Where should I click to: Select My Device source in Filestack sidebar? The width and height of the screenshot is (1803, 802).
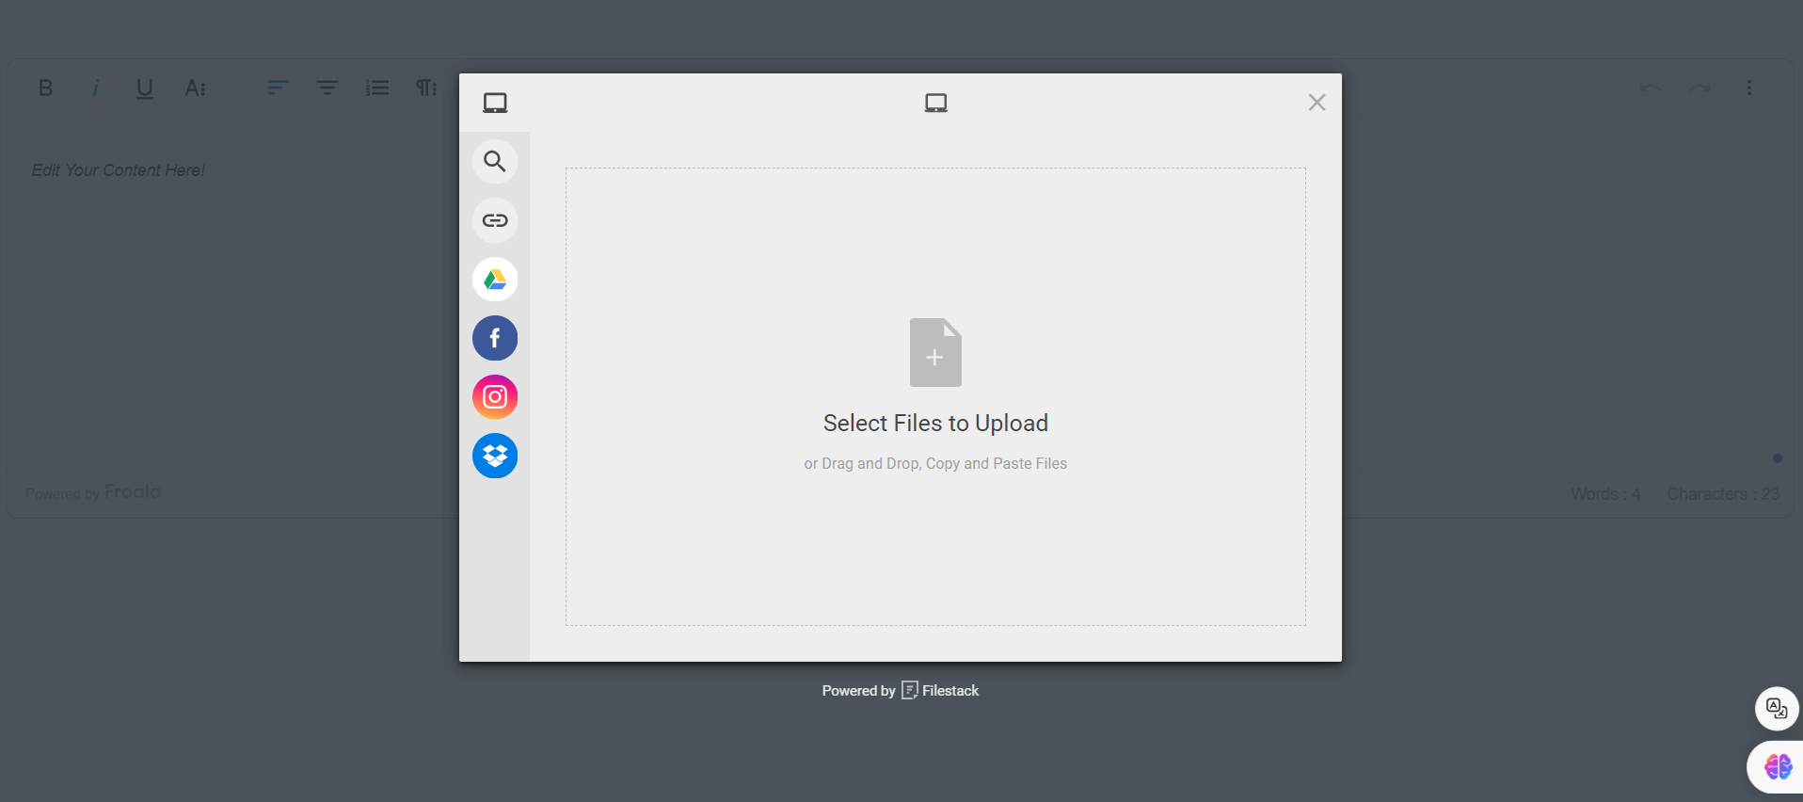(x=495, y=103)
